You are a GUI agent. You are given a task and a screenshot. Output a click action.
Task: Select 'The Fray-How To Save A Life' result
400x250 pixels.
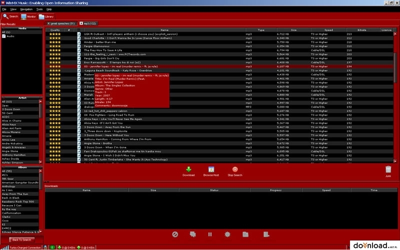pyautogui.click(x=219, y=50)
